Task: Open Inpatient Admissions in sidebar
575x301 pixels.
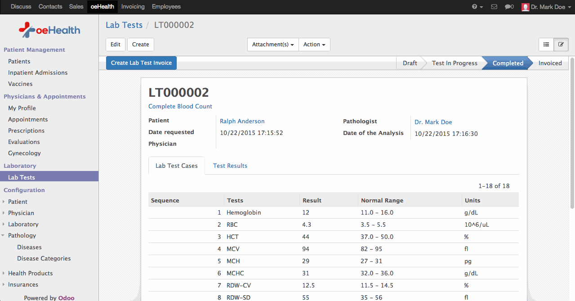Action: 38,72
